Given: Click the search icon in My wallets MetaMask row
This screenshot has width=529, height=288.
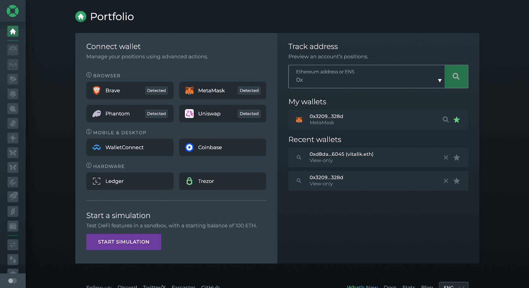Looking at the screenshot, I should pos(446,120).
